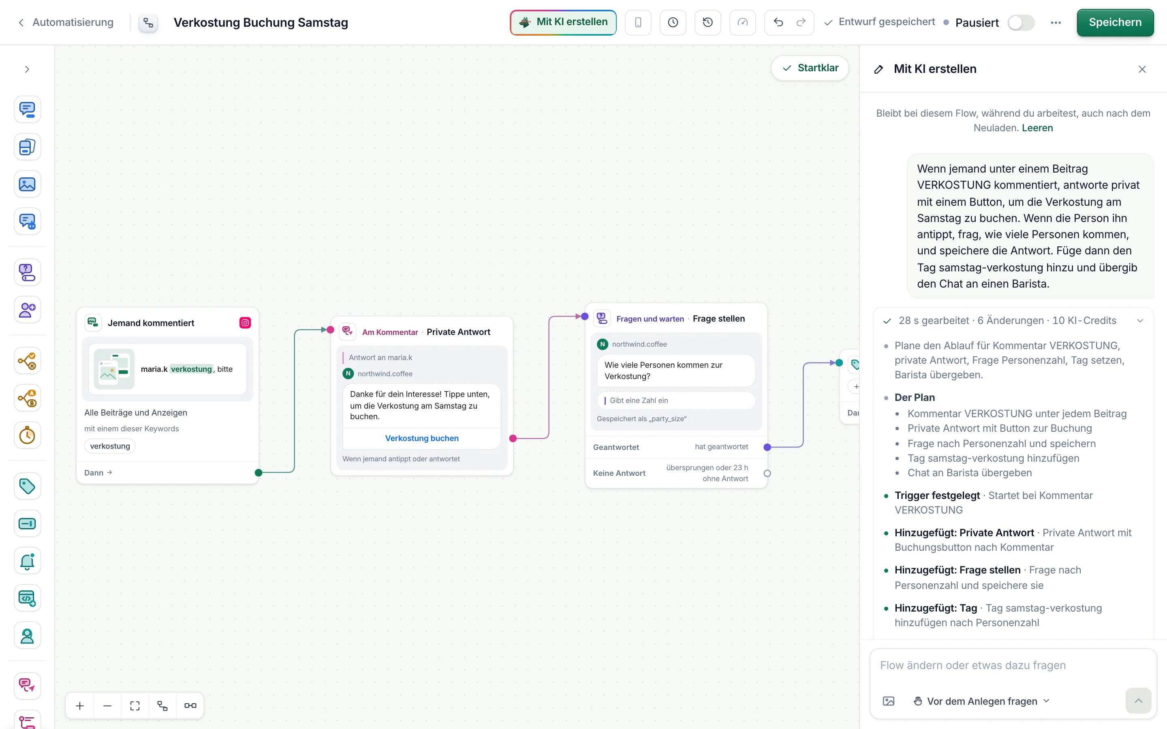Add a card gallery block from sidebar
The height and width of the screenshot is (729, 1167).
pos(27,147)
